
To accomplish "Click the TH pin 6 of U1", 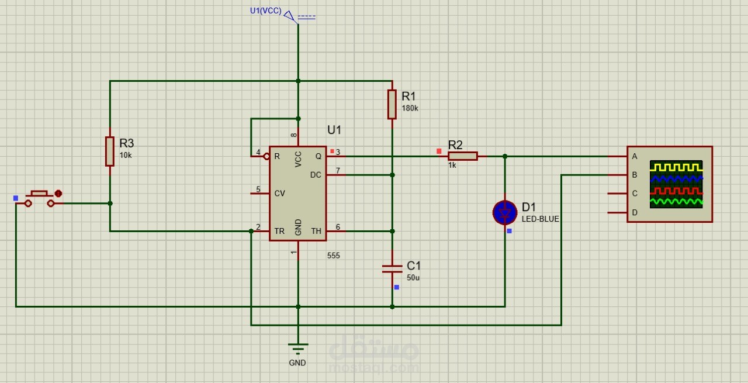I will [x=335, y=231].
